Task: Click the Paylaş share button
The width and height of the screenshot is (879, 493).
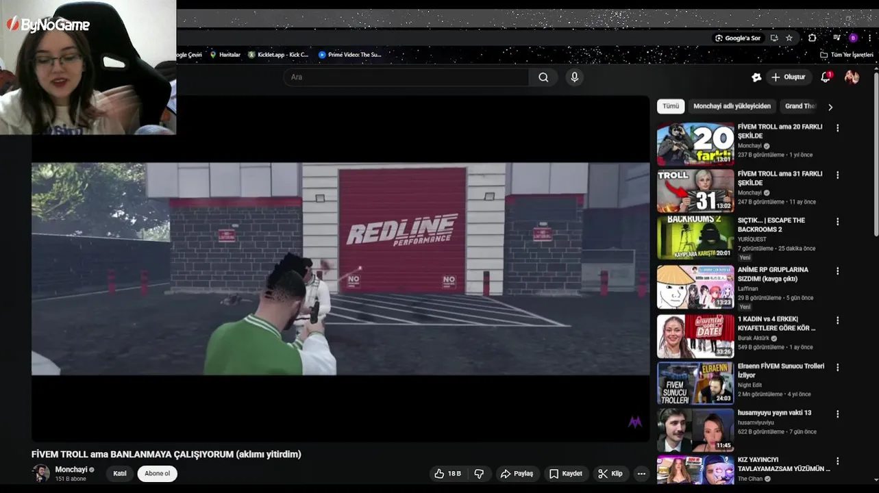Action: click(517, 474)
